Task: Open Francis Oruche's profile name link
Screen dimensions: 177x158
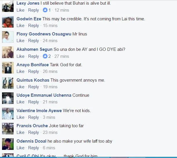Action: click(x=32, y=126)
